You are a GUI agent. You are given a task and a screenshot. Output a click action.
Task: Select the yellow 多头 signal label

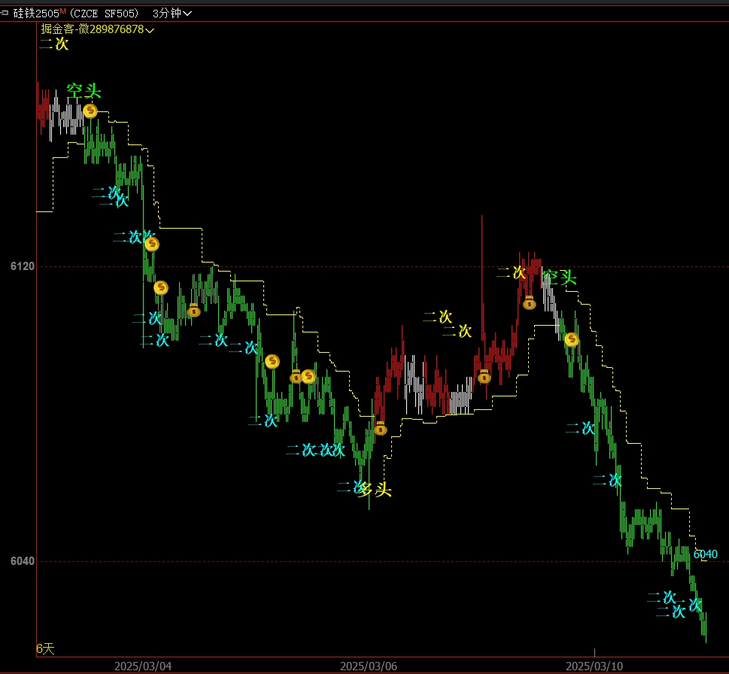pyautogui.click(x=376, y=490)
